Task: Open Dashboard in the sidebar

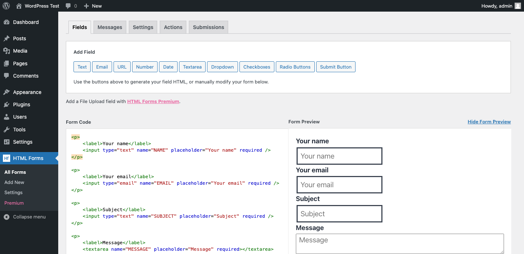Action: pos(29,22)
